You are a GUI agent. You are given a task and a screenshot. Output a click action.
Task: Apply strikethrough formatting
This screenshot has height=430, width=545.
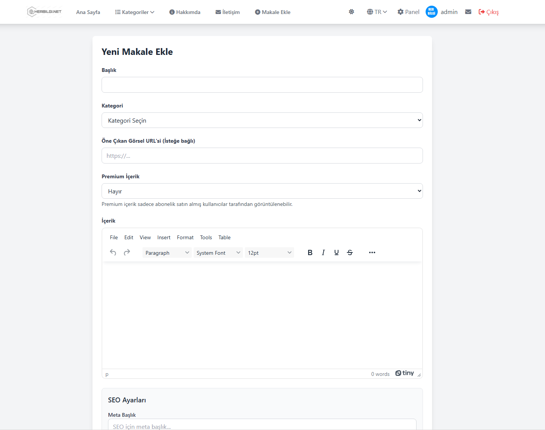coord(350,252)
